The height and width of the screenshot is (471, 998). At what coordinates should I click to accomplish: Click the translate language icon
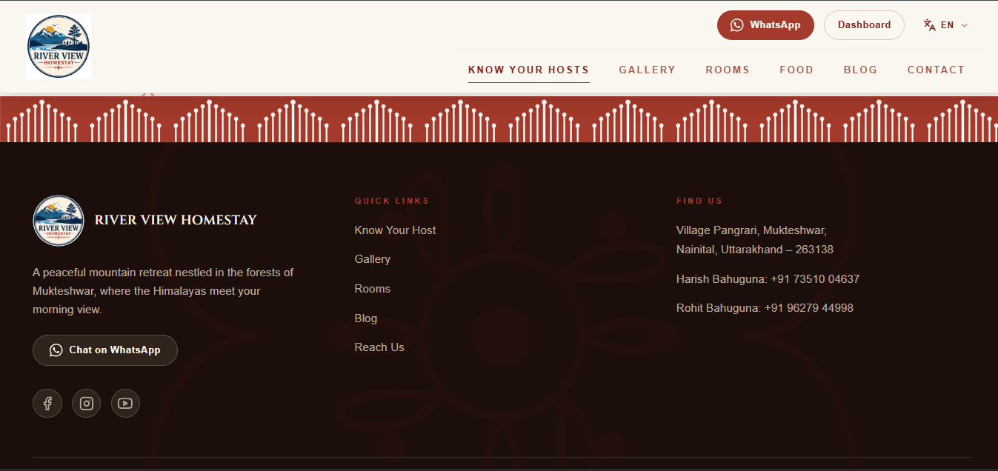point(930,25)
